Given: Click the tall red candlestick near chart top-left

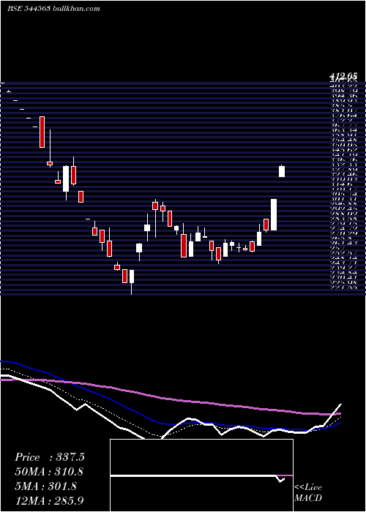Looking at the screenshot, I should [x=42, y=132].
